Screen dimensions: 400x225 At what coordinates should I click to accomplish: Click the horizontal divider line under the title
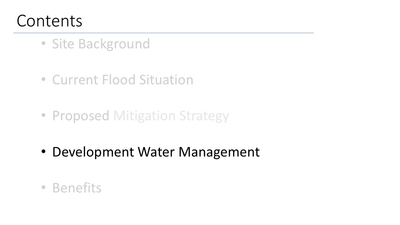pos(163,33)
